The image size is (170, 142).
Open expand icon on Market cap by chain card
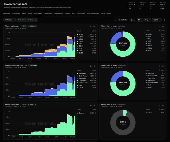tap(91, 105)
